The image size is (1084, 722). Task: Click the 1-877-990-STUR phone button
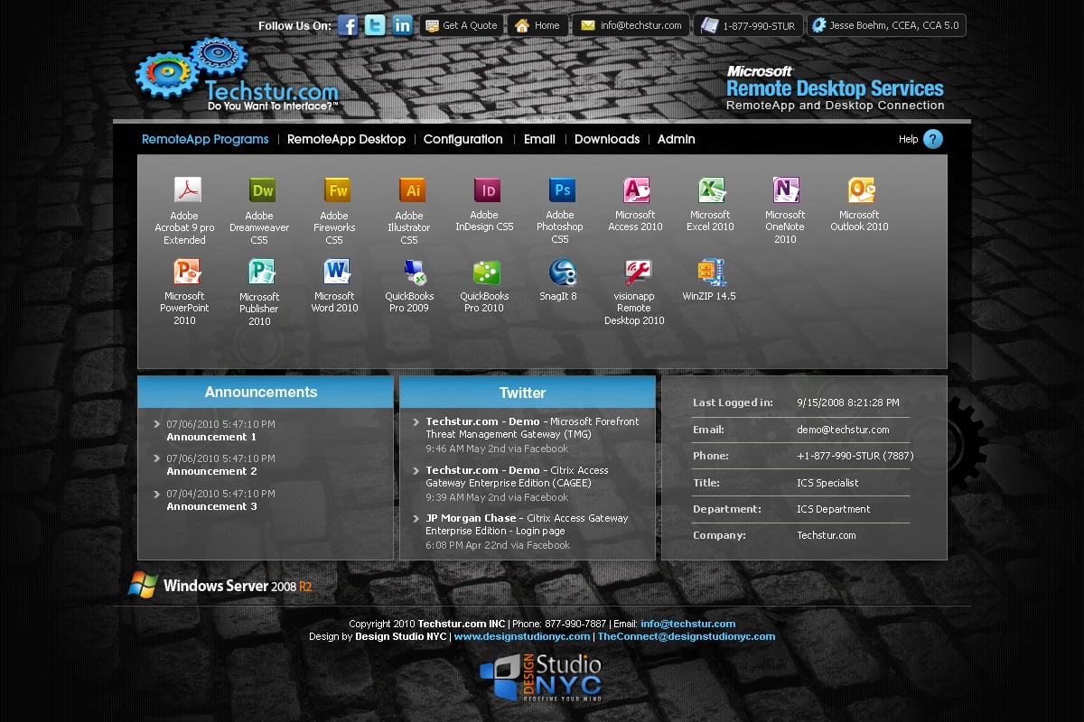[x=749, y=25]
